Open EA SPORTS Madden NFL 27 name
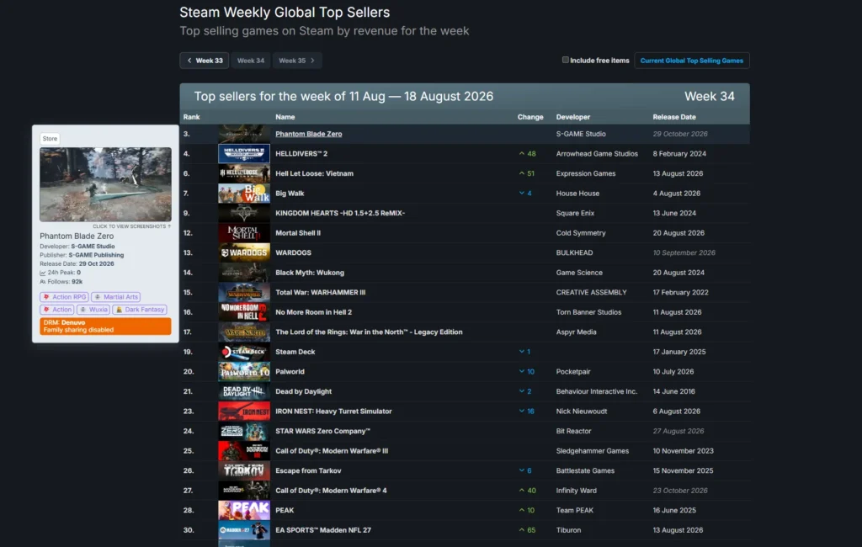 [323, 529]
